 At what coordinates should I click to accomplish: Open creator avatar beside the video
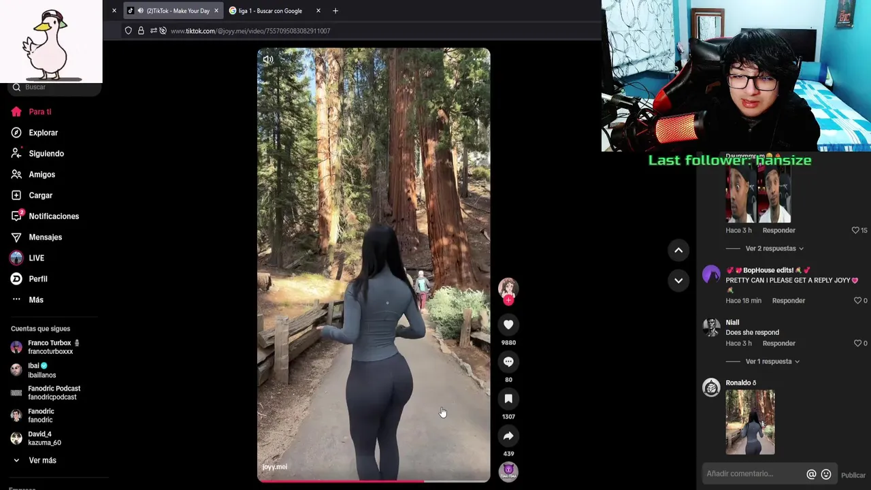pos(508,288)
